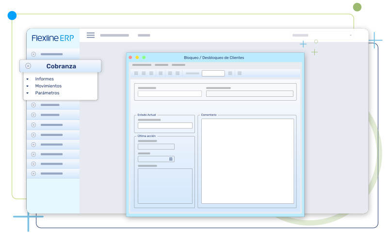Click the Cobranza module header
Image resolution: width=388 pixels, height=242 pixels.
pos(61,66)
